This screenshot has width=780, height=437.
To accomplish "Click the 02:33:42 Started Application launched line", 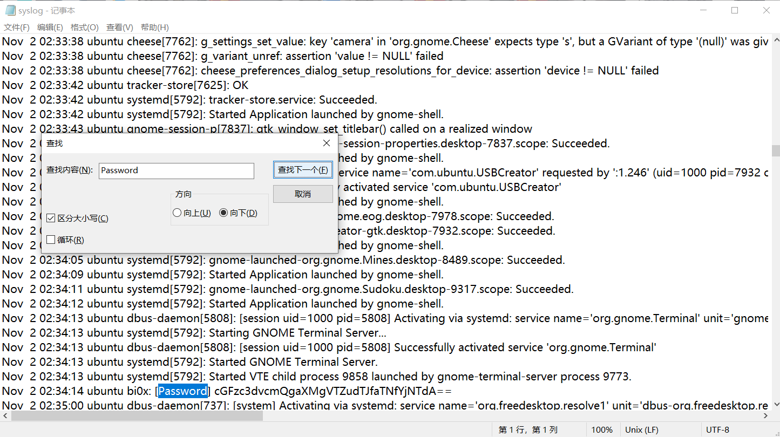I will [223, 114].
